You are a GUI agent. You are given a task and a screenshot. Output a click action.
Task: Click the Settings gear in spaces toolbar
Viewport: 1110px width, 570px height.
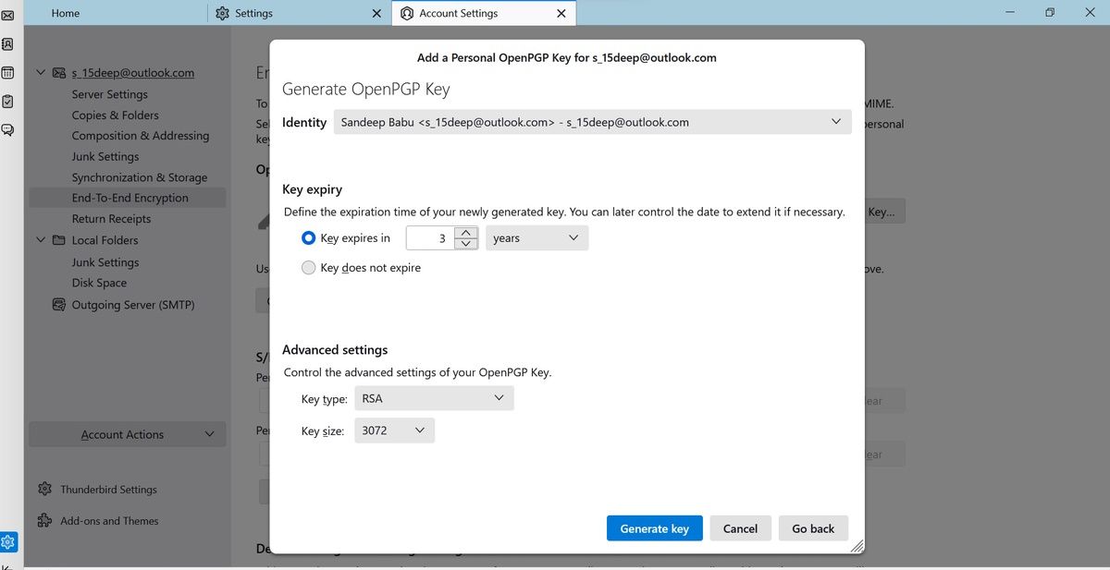[x=7, y=541]
